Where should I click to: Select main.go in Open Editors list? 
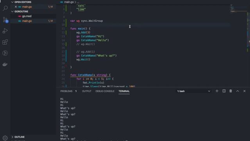pyautogui.click(x=34, y=7)
